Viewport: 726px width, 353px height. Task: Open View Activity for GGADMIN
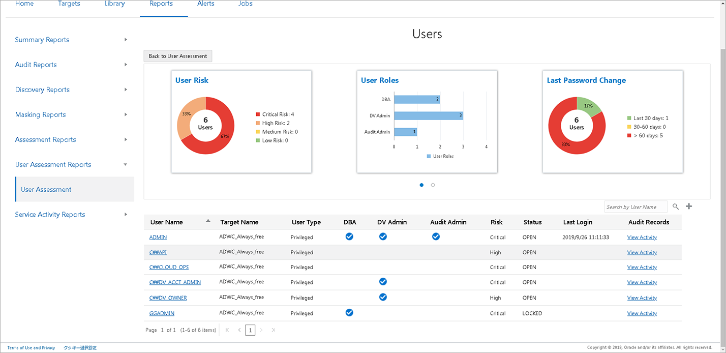point(642,313)
